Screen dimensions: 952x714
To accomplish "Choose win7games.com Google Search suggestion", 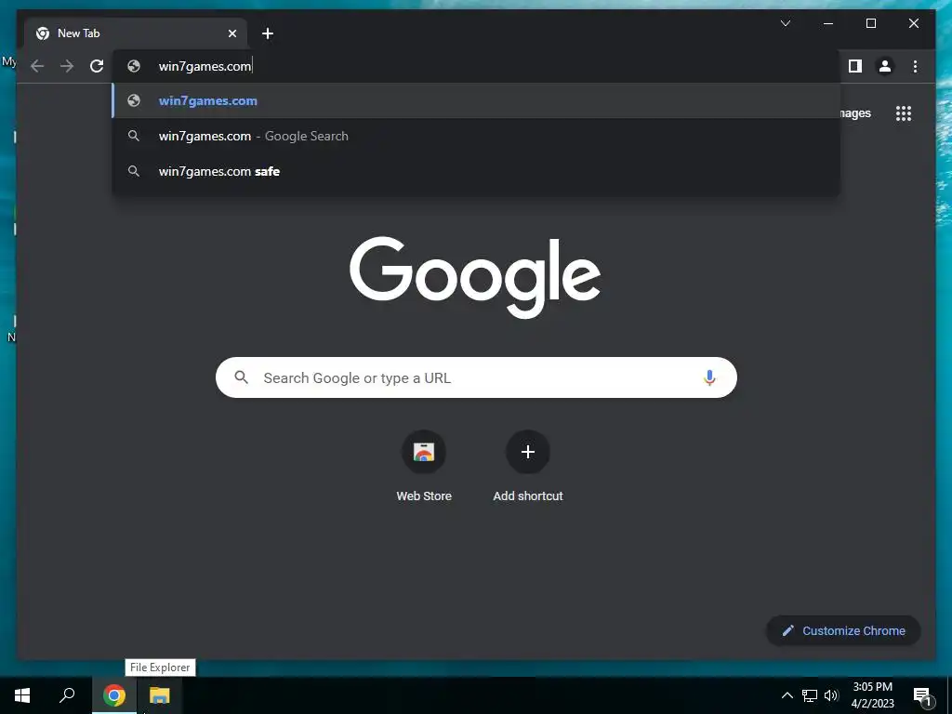I will [x=476, y=136].
